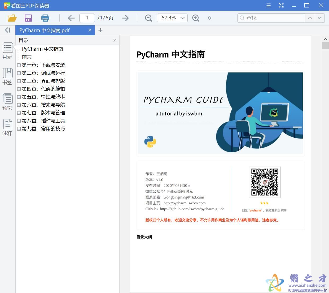Toggle fullscreen reading mode
Screen dimensions: 329x293
tap(281, 5)
